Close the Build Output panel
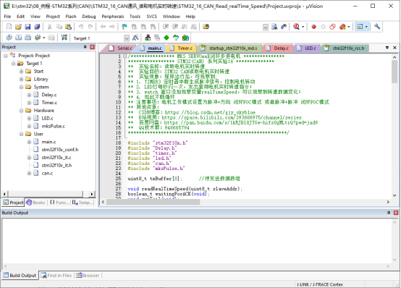Screen dimensions: 401x288 tap(396, 213)
